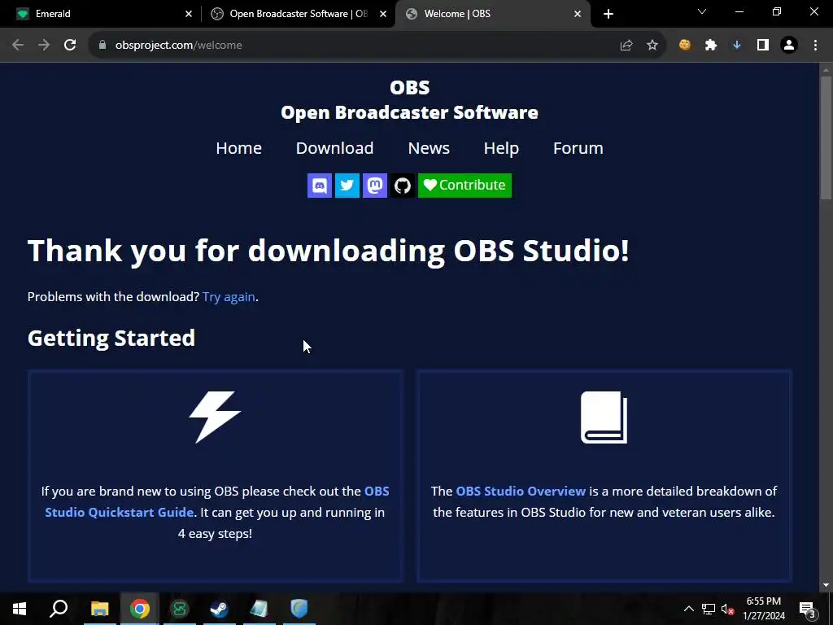Viewport: 833px width, 625px height.
Task: Click the taskbar clock showing 6:55 PM
Action: tap(763, 609)
